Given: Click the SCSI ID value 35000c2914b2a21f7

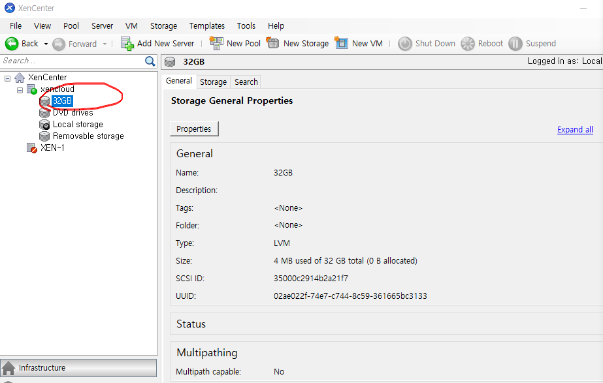Looking at the screenshot, I should (x=311, y=279).
